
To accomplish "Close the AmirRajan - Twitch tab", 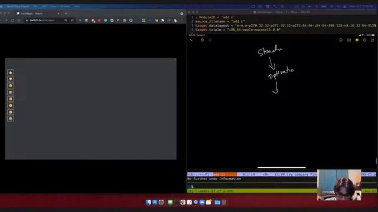I will tap(58, 14).
